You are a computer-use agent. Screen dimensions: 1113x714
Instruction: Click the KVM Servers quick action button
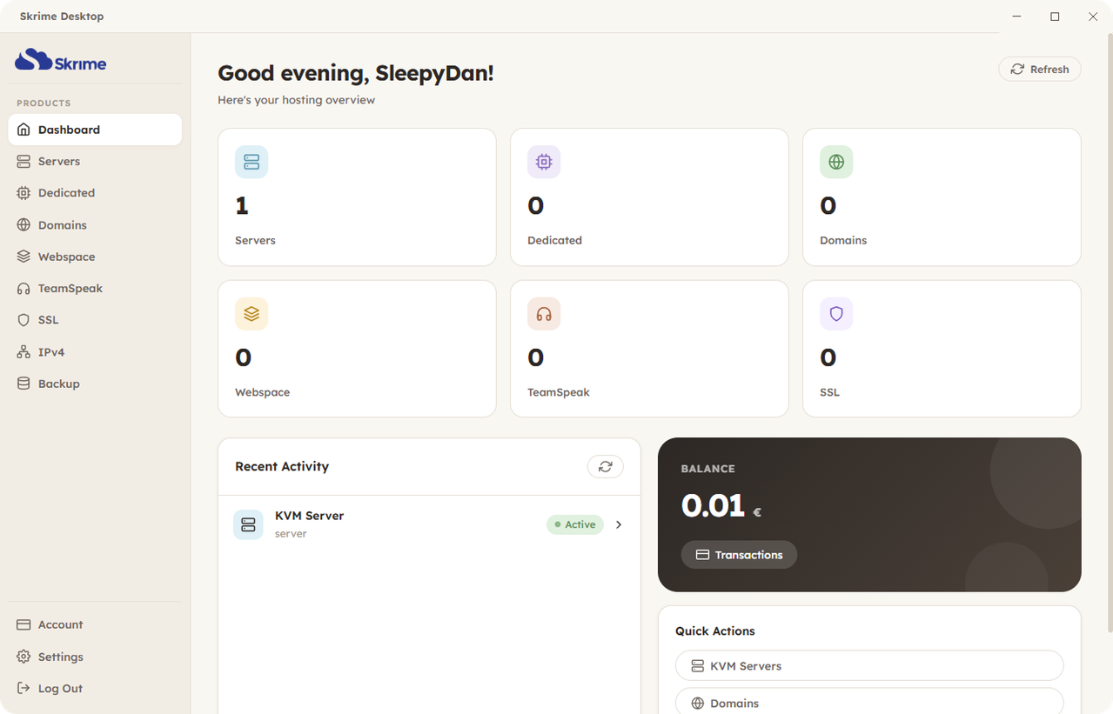(869, 666)
